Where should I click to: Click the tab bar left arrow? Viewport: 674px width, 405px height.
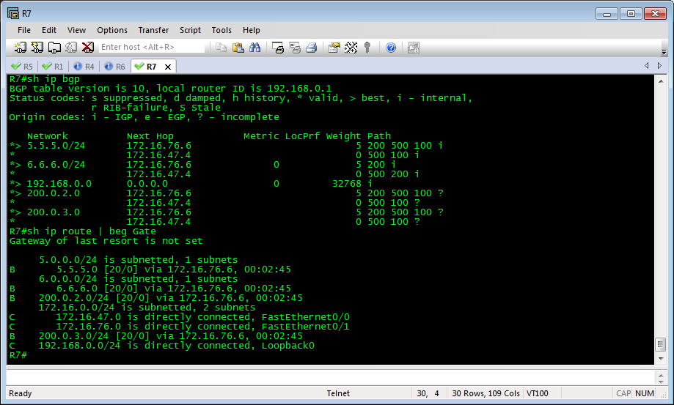(646, 66)
